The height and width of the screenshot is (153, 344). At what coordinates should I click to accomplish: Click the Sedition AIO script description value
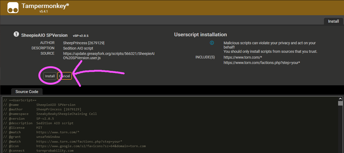point(78,48)
